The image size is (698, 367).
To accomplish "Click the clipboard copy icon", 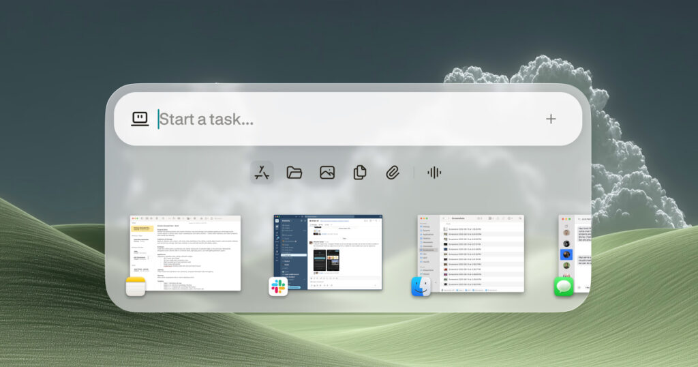I will pos(360,173).
